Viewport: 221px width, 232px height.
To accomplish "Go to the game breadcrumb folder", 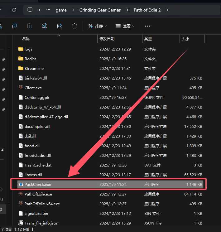I will tap(61, 10).
